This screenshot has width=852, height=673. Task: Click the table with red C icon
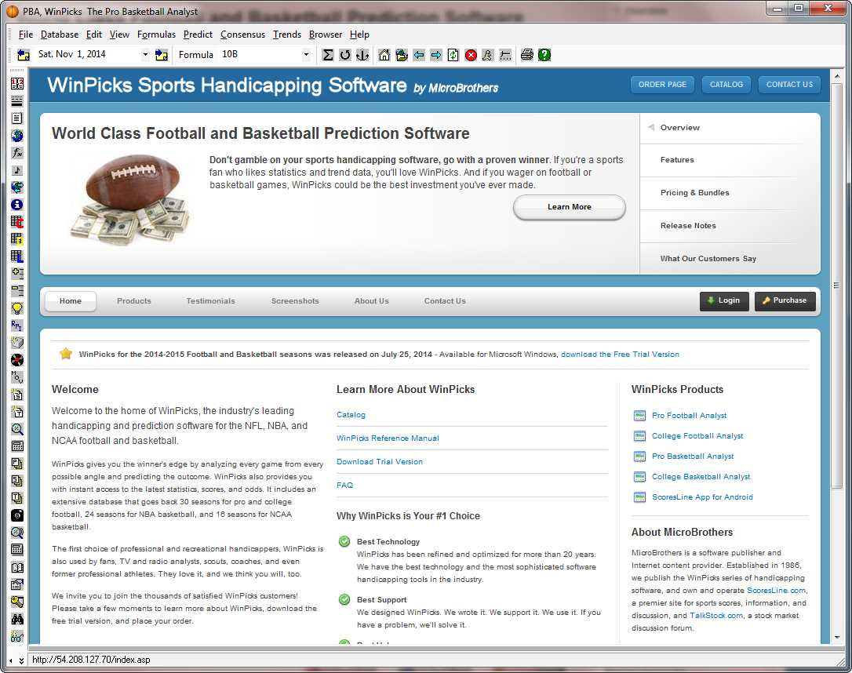tap(17, 222)
